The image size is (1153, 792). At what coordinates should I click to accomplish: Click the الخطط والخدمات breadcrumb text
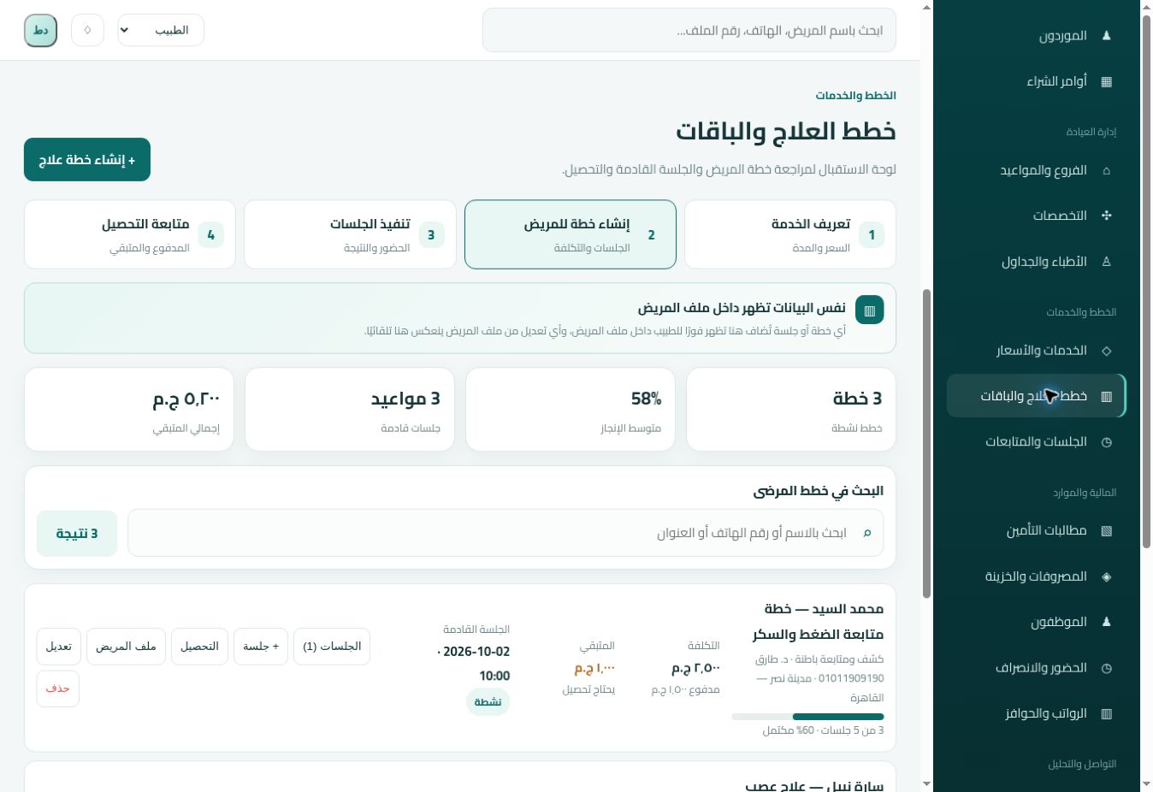855,95
